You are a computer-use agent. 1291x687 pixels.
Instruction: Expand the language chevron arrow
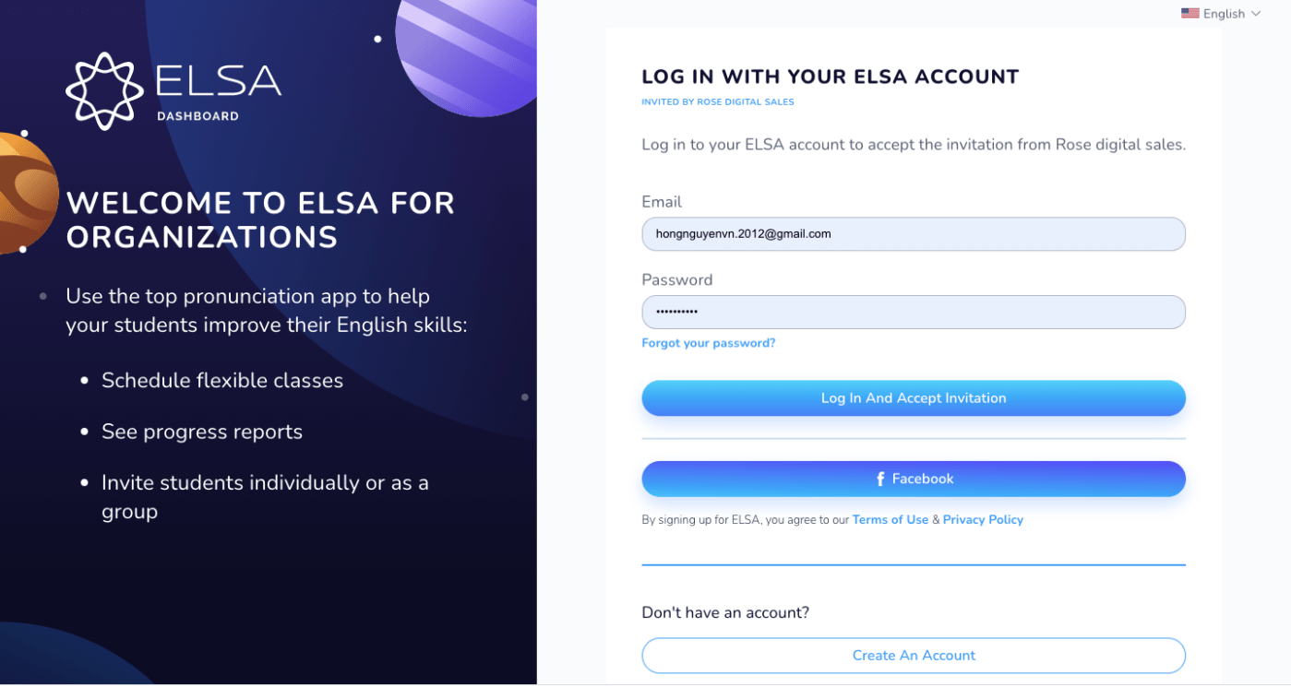coord(1256,14)
